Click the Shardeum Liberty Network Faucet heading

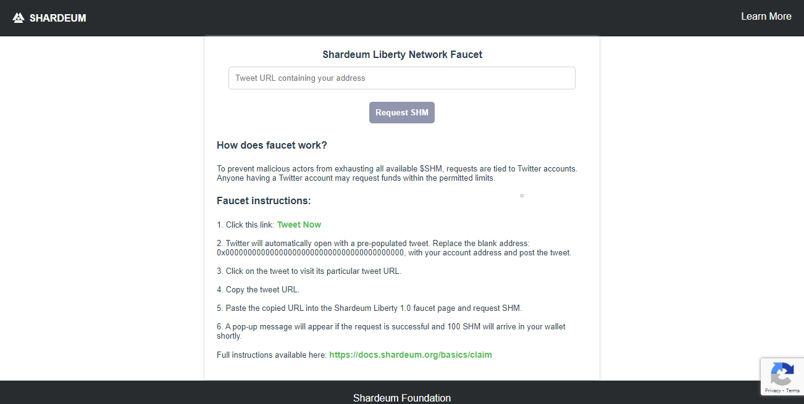click(402, 54)
